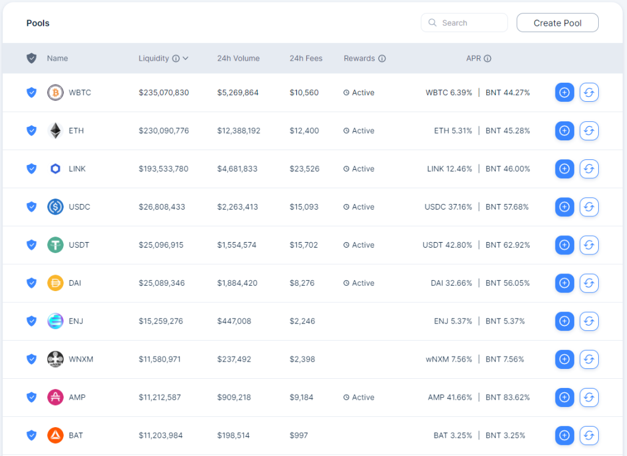Add liquidity to the AMP pool
Screen dimensions: 627x456
click(564, 397)
